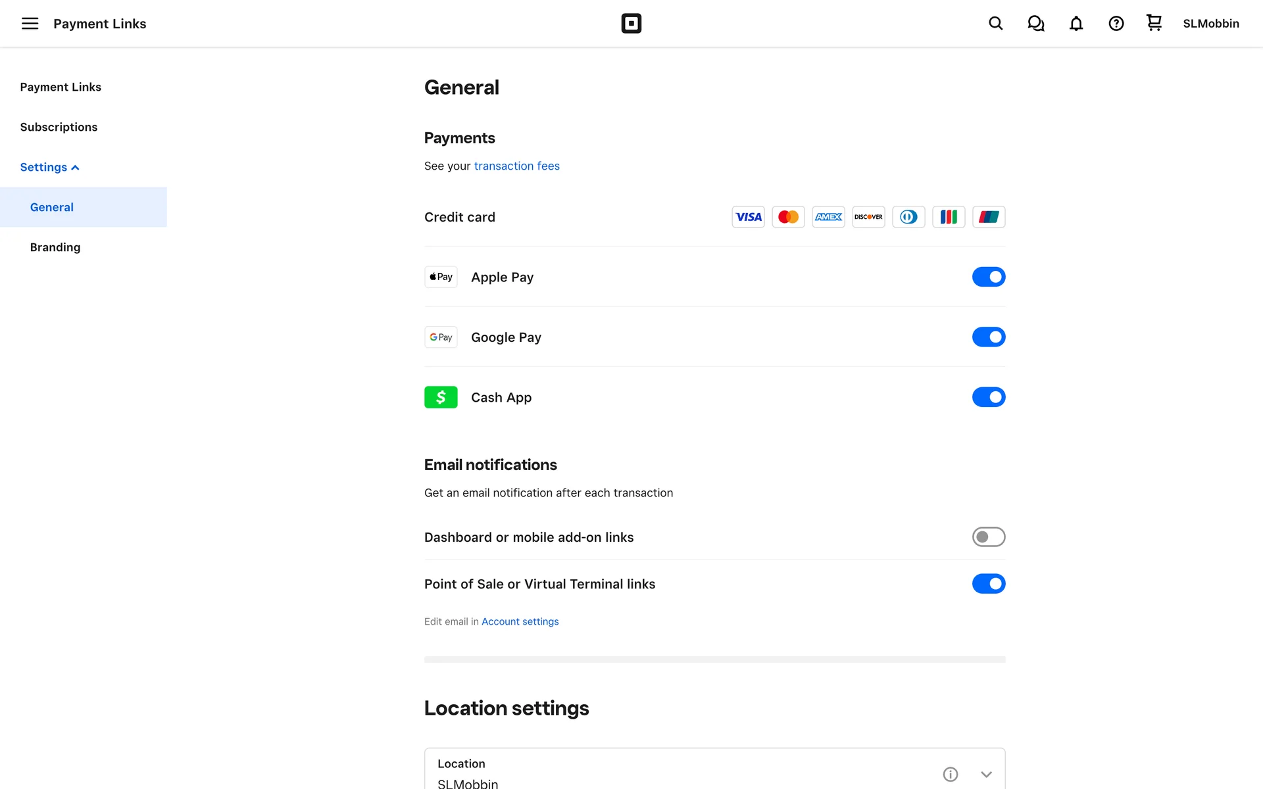Click the Square logo icon
This screenshot has height=789, width=1263.
pyautogui.click(x=631, y=24)
